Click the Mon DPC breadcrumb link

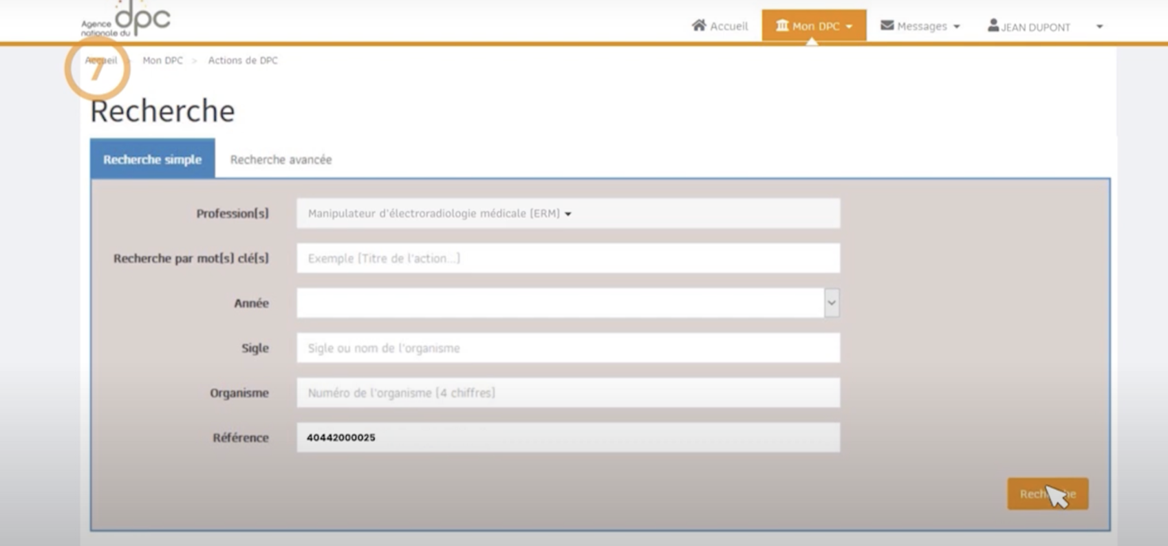[163, 61]
